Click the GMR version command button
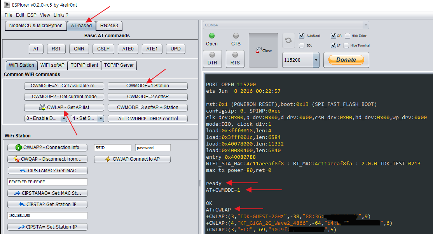Viewport: 433px width, 234px height. pyautogui.click(x=79, y=49)
